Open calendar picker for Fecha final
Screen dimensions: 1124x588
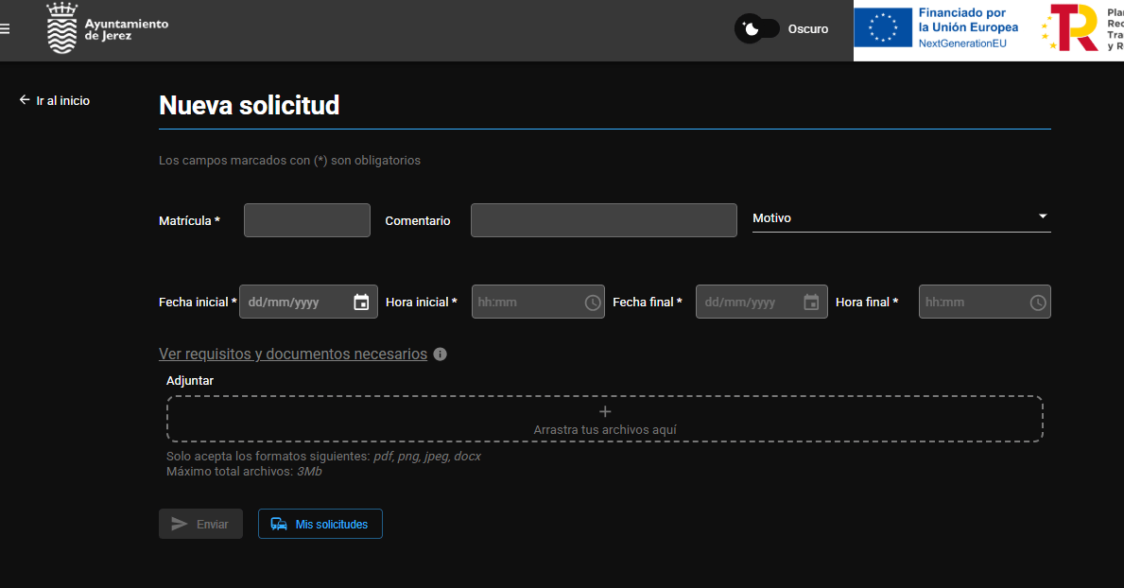[x=811, y=303]
